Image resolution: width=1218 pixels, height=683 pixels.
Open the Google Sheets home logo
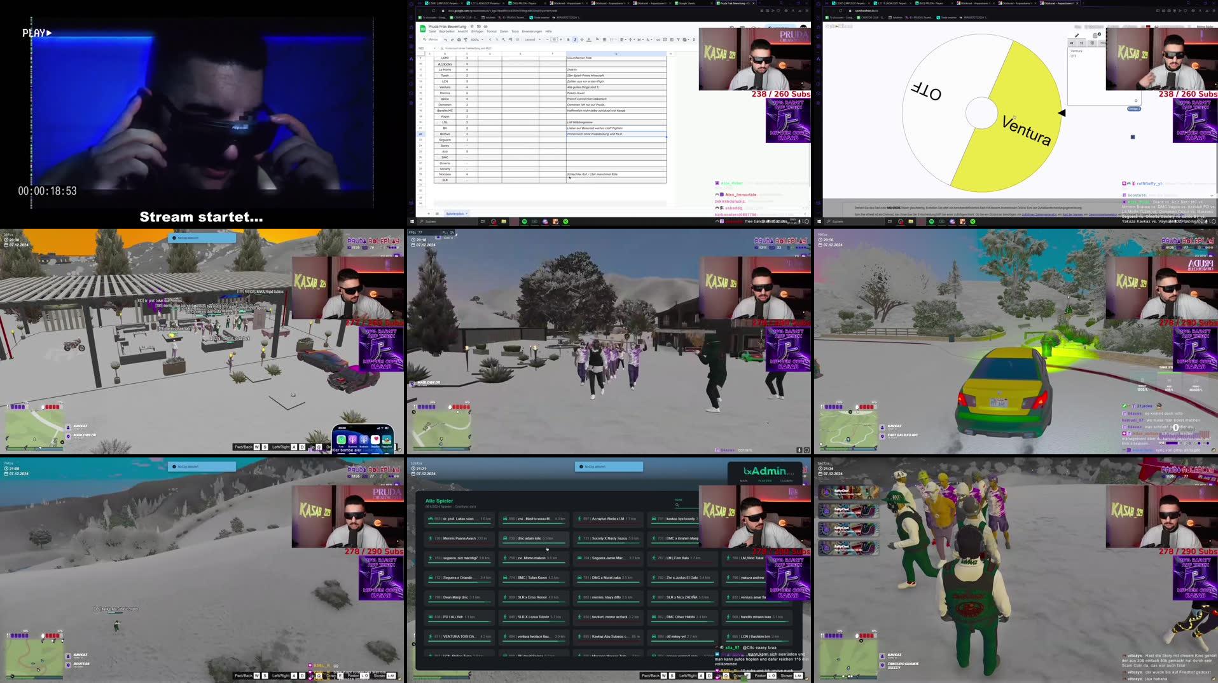(423, 29)
